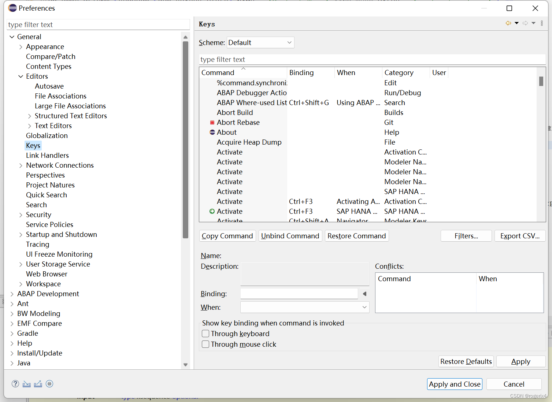Open the When dropdown
Viewport: 552px width, 402px height.
click(364, 307)
